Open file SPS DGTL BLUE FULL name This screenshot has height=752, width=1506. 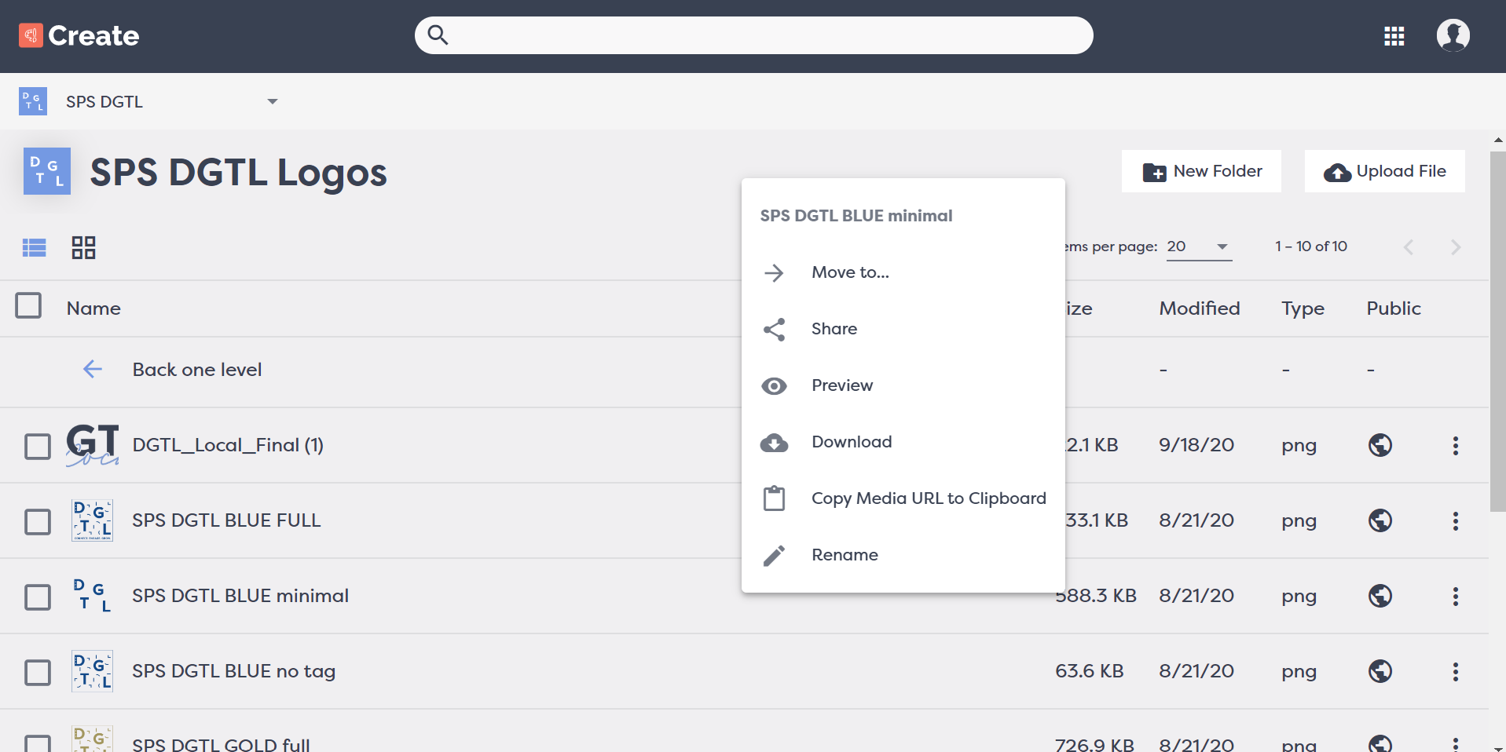pyautogui.click(x=226, y=520)
